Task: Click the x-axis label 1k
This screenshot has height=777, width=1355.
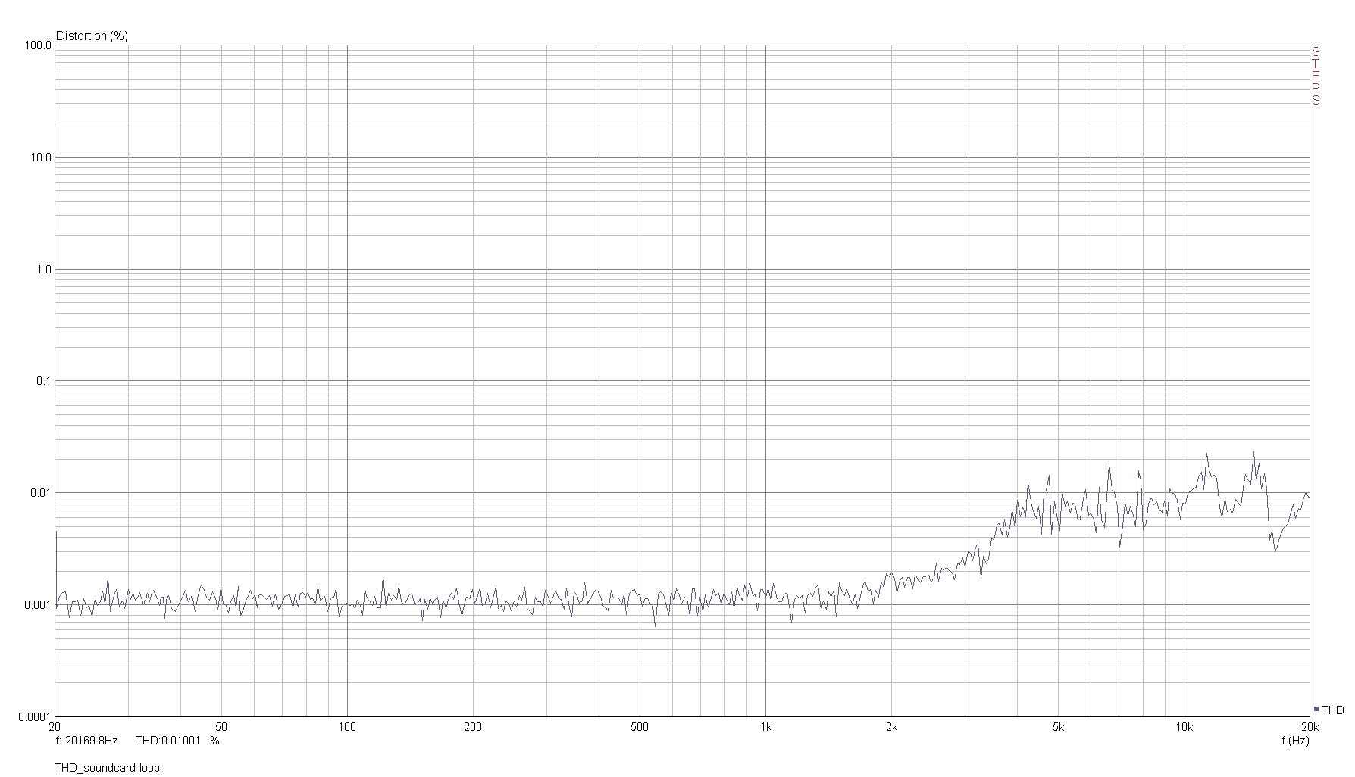Action: [x=765, y=727]
